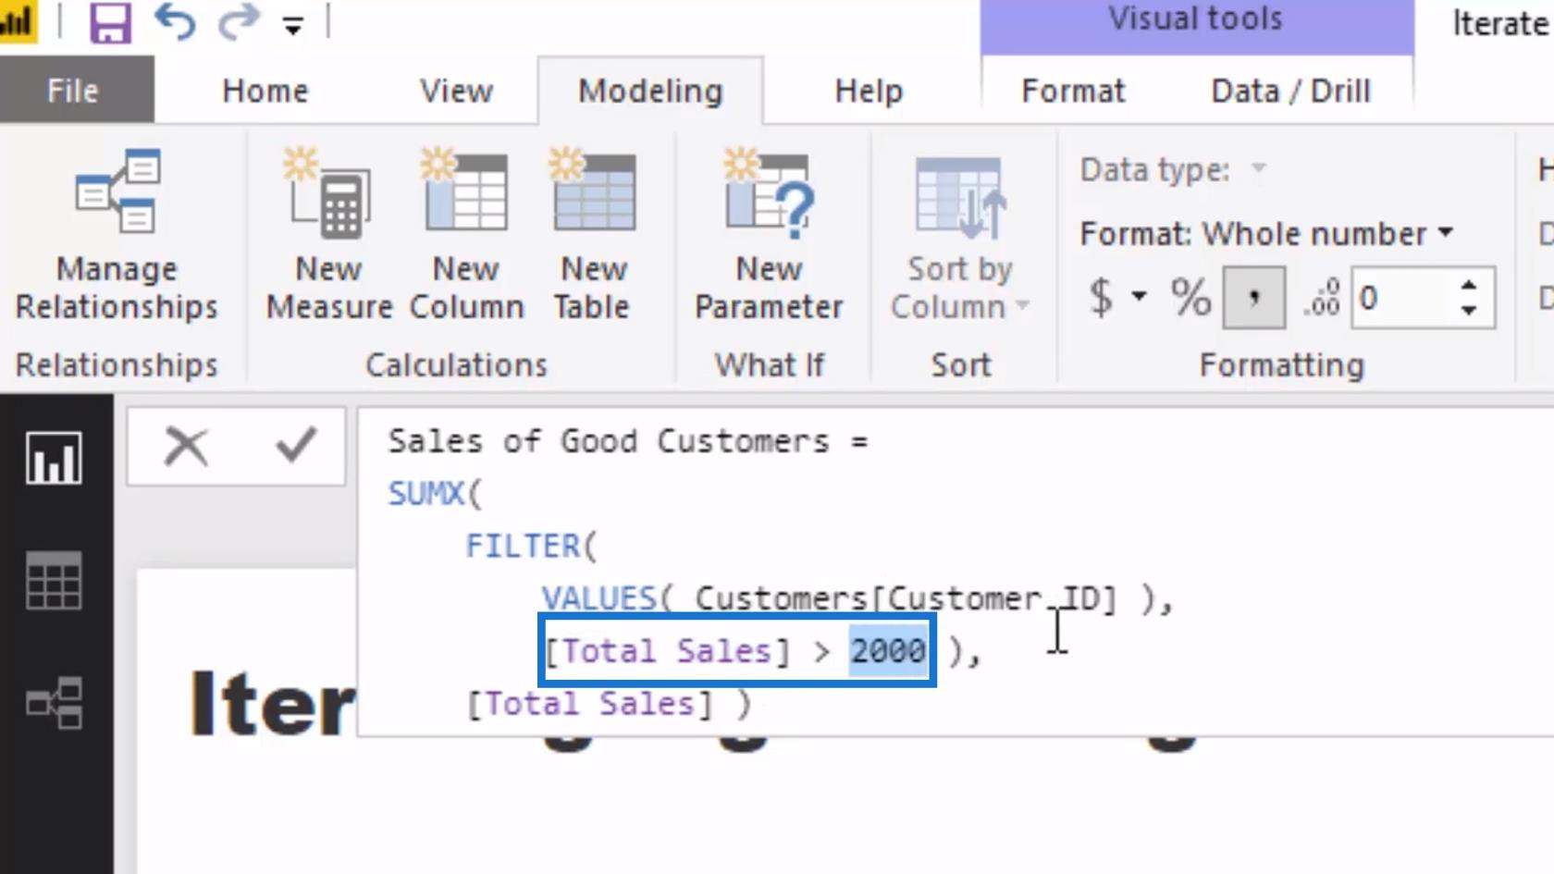Viewport: 1554px width, 874px height.
Task: Increase decimal places with up arrow
Action: 1469,285
